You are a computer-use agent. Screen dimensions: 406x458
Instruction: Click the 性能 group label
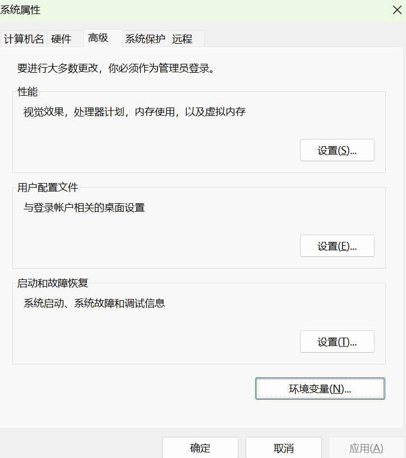pos(27,92)
